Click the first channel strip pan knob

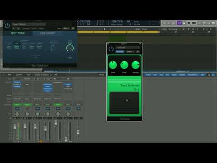[x=17, y=114]
